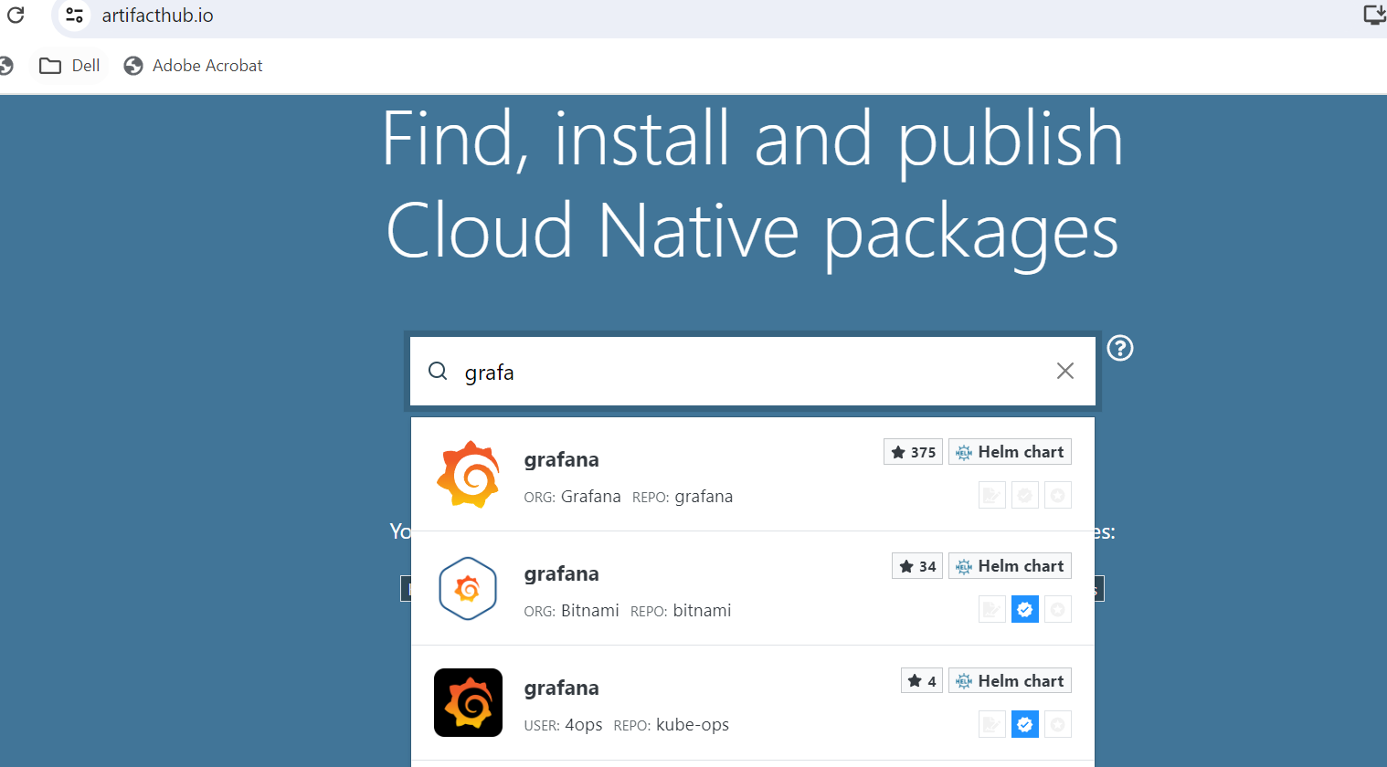Reload the page with the refresh icon
Image resolution: width=1387 pixels, height=767 pixels.
16,15
